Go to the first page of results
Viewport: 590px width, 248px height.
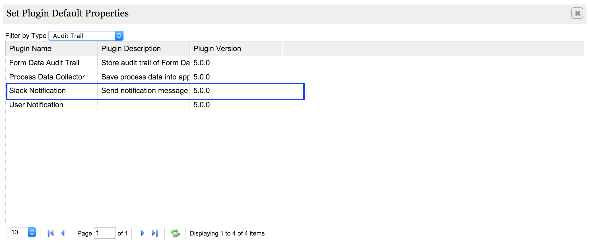point(51,233)
